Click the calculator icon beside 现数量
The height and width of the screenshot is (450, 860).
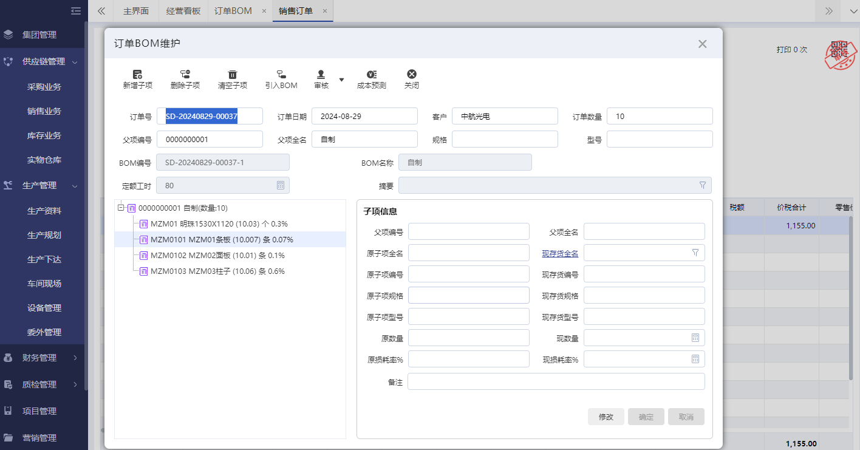coord(695,337)
